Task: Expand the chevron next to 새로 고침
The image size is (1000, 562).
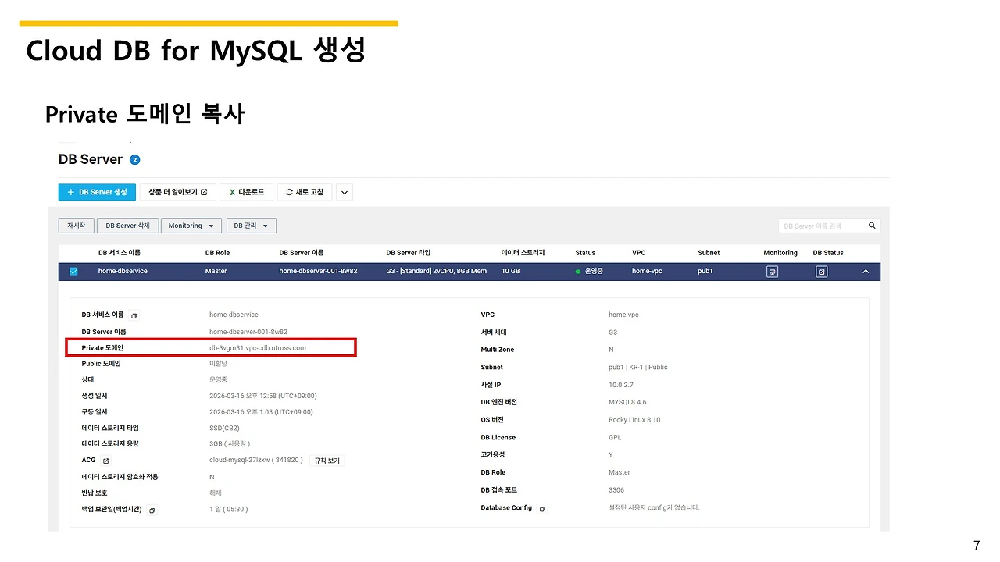Action: click(344, 192)
